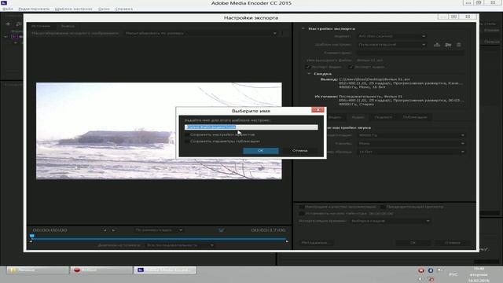Click the snowy video preview frame
This screenshot has width=503, height=283.
click(x=159, y=131)
